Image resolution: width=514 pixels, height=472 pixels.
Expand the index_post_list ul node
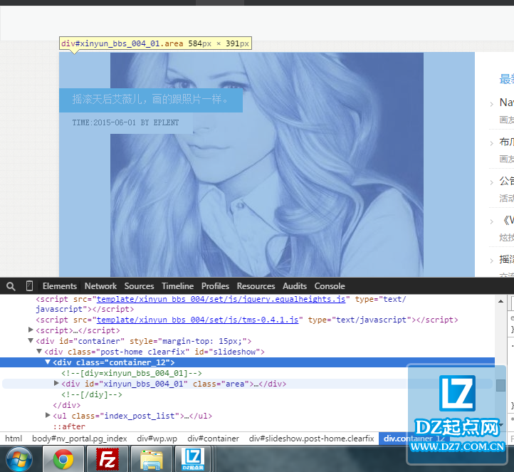[48, 415]
